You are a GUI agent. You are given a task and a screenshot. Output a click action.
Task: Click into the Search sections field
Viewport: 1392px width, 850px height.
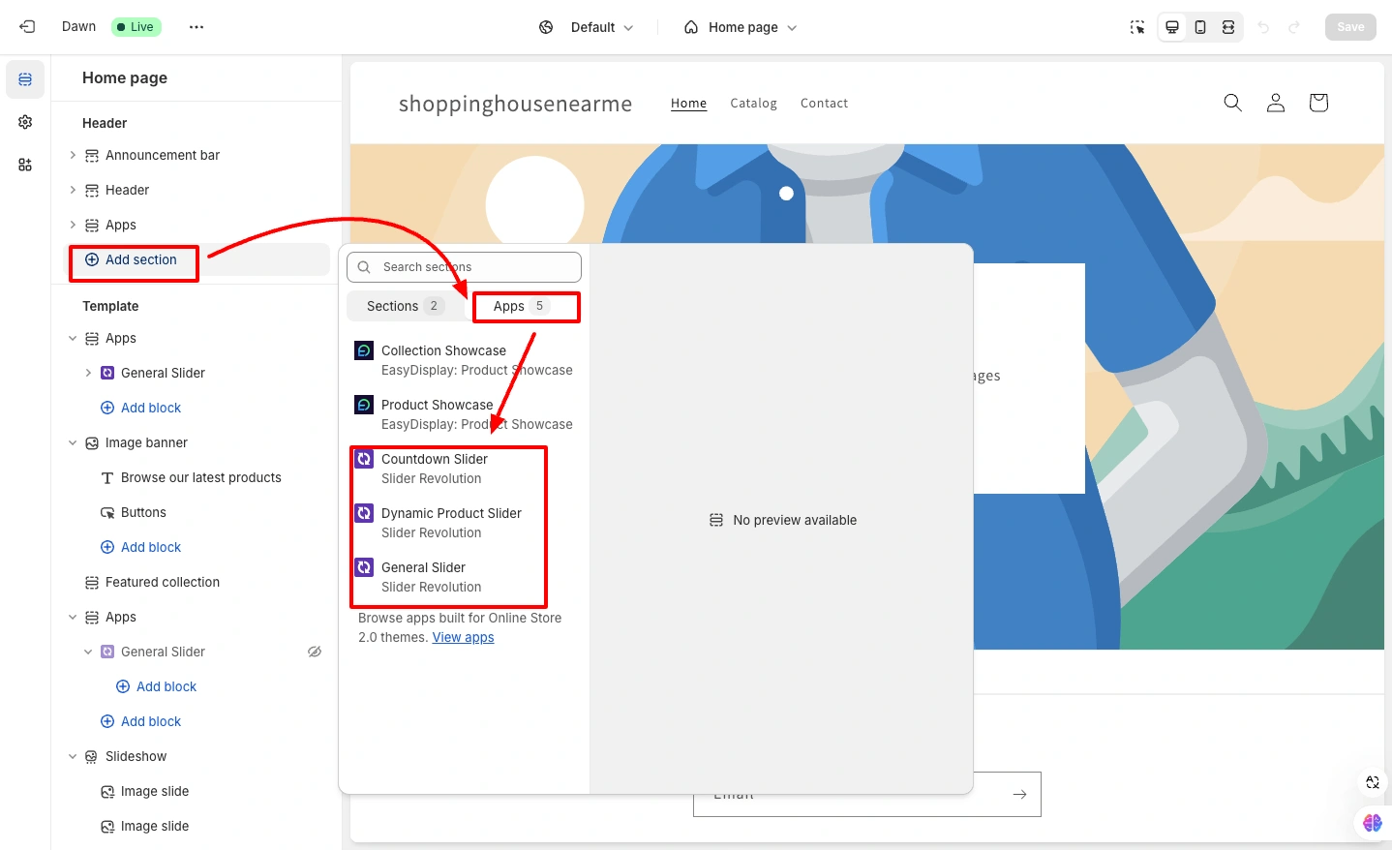click(464, 267)
